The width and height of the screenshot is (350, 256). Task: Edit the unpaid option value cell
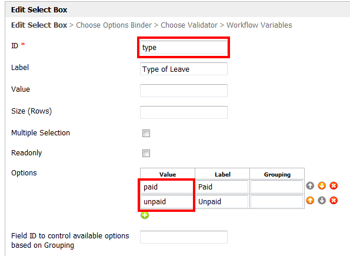[x=167, y=201]
